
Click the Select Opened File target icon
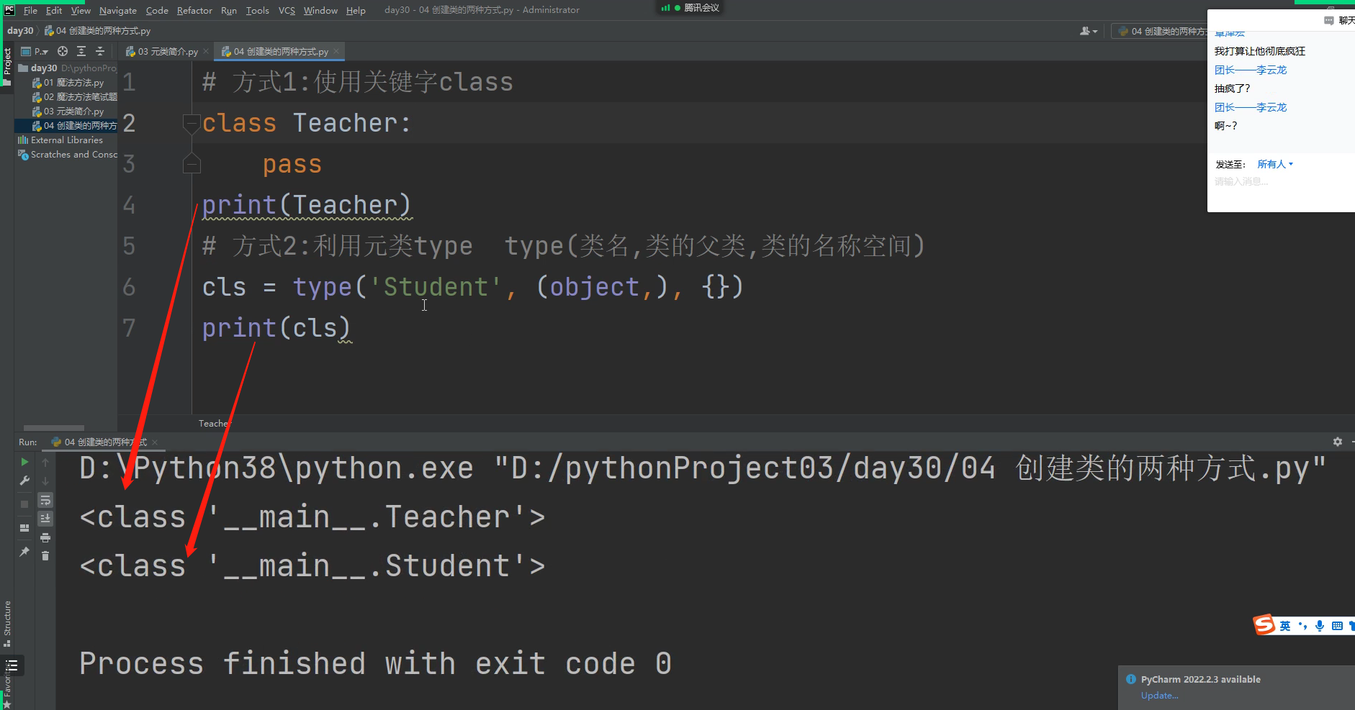63,51
